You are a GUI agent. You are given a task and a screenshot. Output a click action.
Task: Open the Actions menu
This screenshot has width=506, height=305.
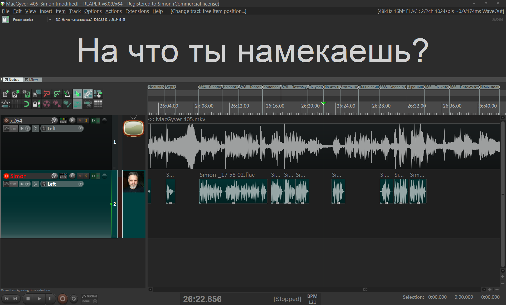pos(114,11)
